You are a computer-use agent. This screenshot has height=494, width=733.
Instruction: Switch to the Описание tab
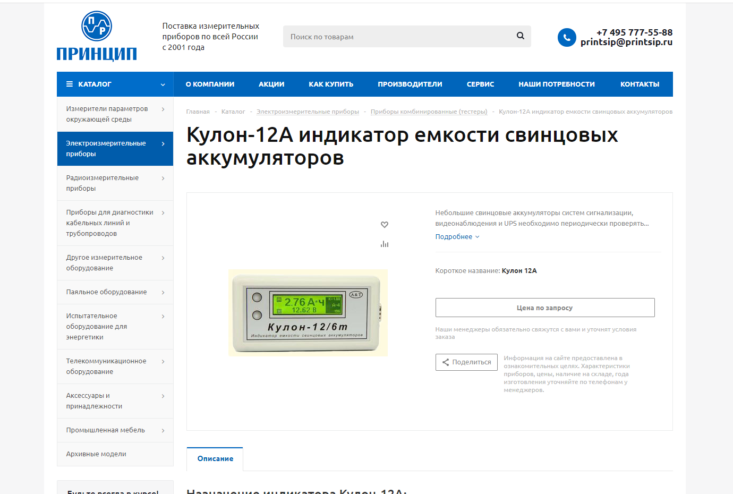pos(215,458)
